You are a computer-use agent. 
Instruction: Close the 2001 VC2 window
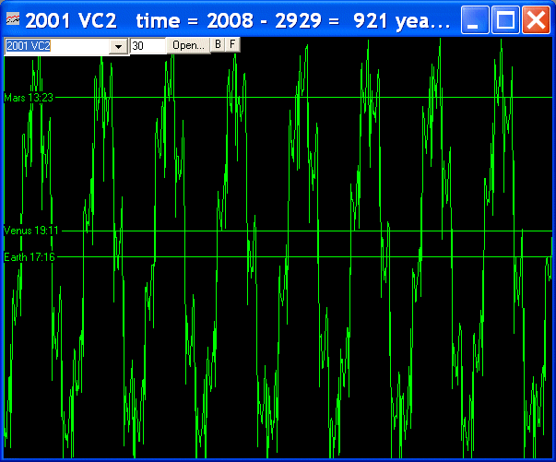[x=536, y=19]
